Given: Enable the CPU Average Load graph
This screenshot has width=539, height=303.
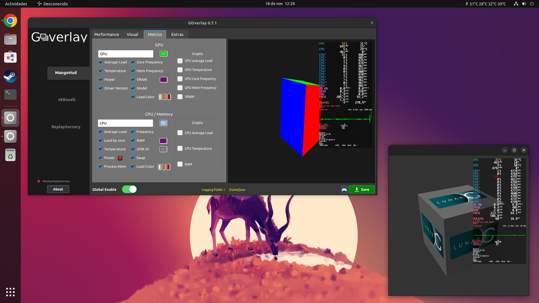Looking at the screenshot, I should point(180,133).
